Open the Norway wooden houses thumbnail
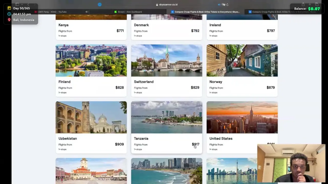The height and width of the screenshot is (184, 328). pos(242,61)
